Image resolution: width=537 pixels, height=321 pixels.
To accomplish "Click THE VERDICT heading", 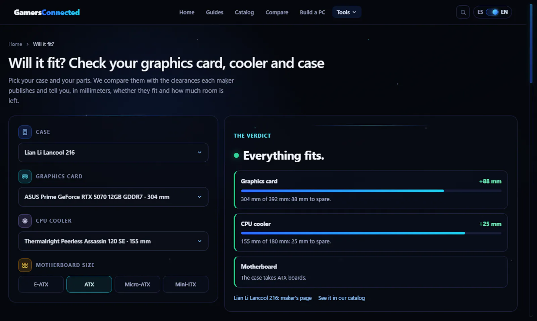I will coord(252,136).
